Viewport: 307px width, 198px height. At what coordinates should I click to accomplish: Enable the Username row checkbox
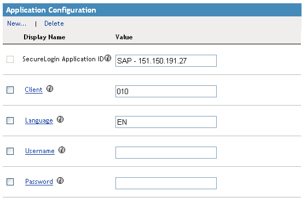(10, 152)
